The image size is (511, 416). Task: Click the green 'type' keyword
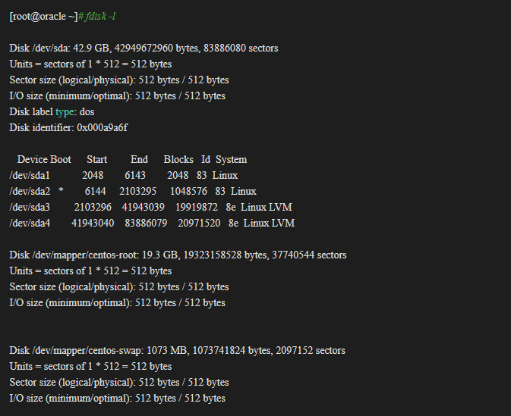[65, 112]
